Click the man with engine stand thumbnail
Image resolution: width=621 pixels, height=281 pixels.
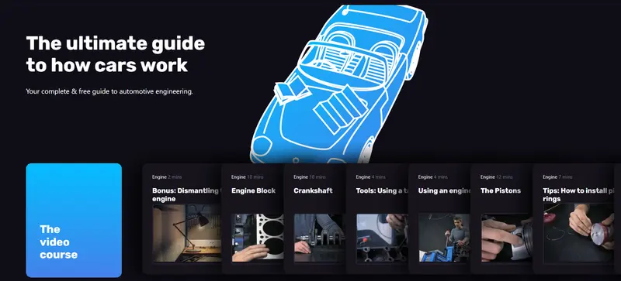tap(444, 238)
